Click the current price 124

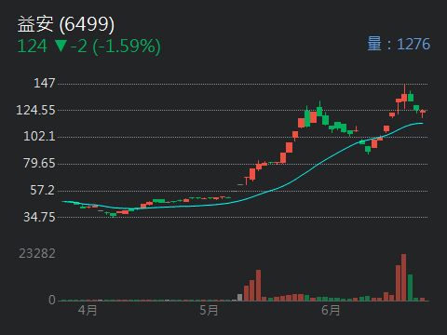33,47
